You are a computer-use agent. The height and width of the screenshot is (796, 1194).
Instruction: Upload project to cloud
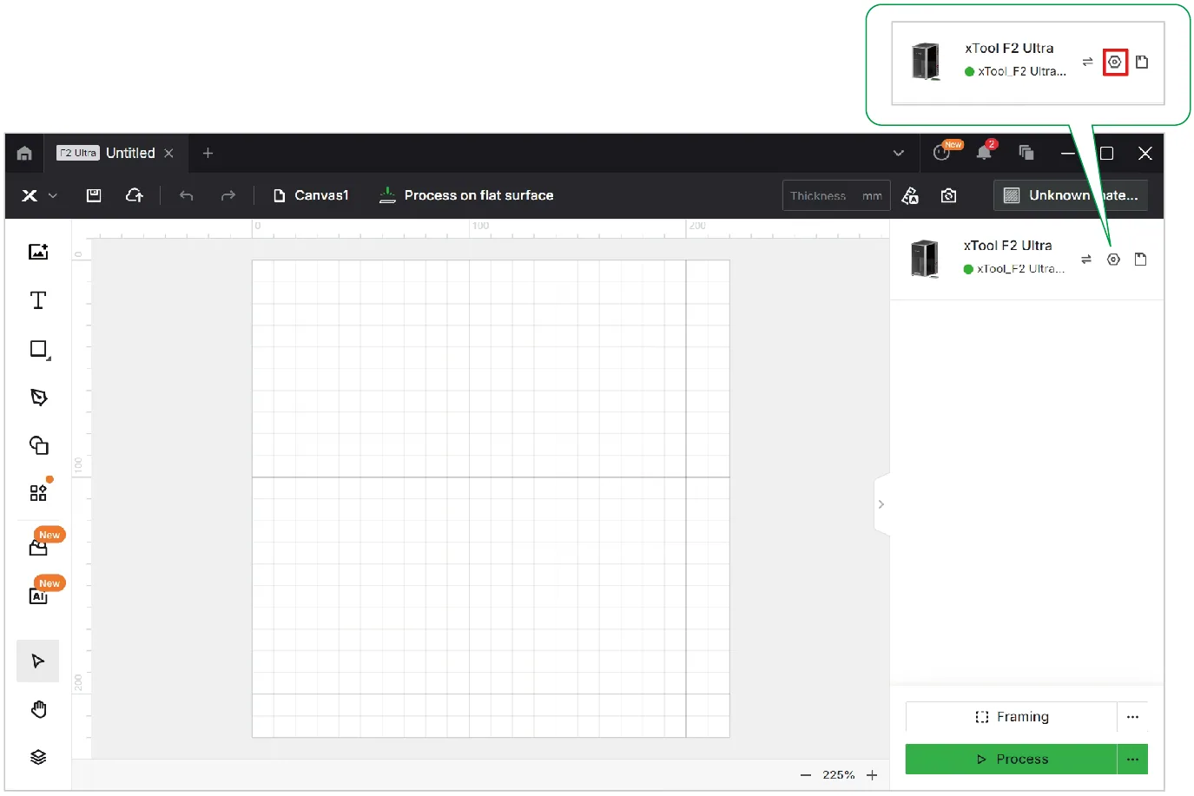(135, 196)
